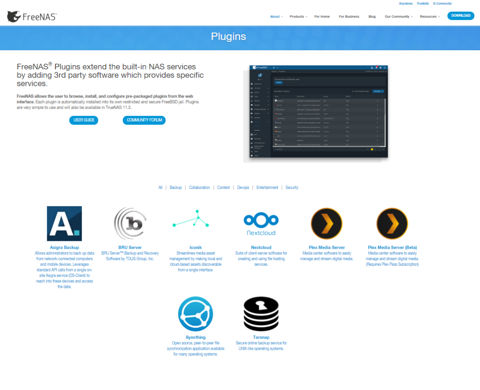Click the FreeNAS logo in header
The width and height of the screenshot is (480, 390).
(x=32, y=17)
